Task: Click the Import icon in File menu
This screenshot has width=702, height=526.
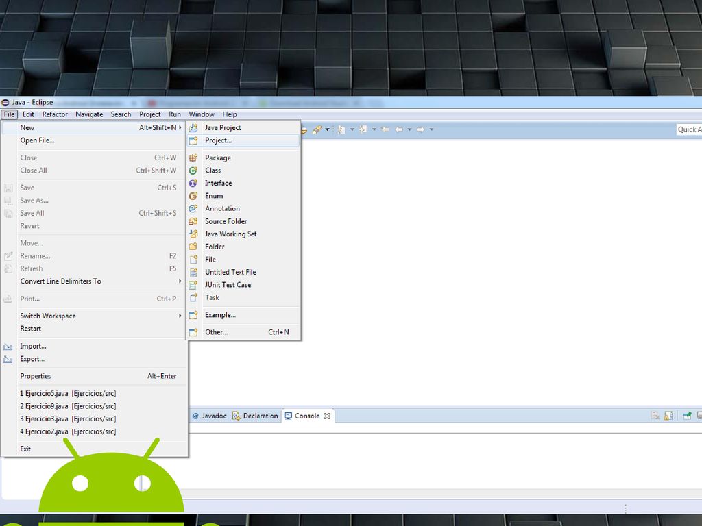Action: (8, 347)
